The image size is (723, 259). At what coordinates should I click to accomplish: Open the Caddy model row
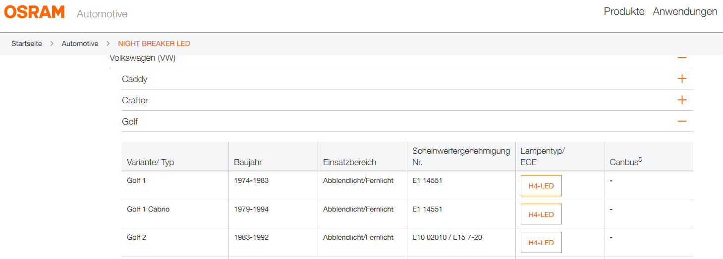point(135,79)
